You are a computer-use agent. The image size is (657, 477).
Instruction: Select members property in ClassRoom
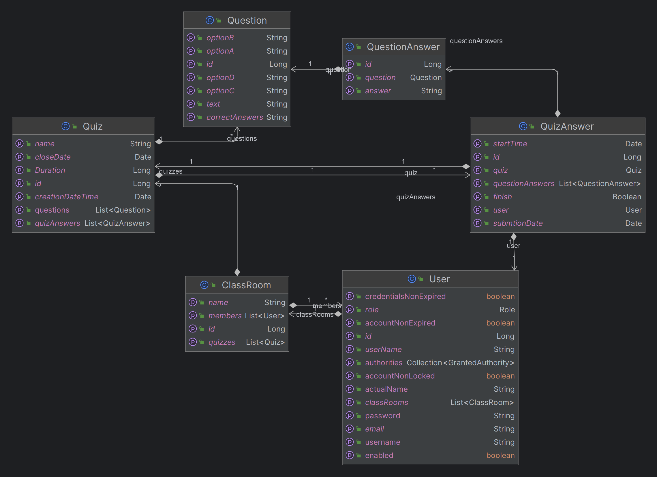click(x=225, y=316)
